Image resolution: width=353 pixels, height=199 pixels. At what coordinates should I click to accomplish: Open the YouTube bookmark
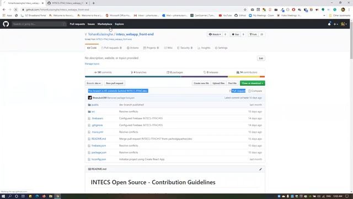tap(225, 15)
